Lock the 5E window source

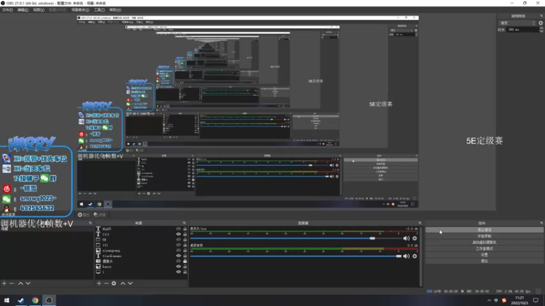pyautogui.click(x=185, y=239)
